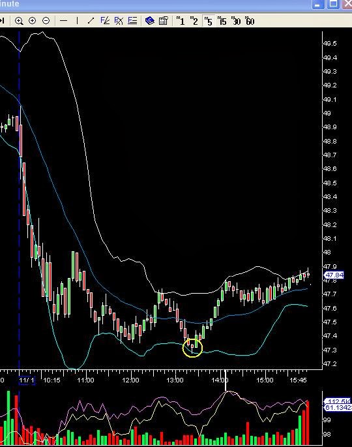Click the 10:15 time axis label

click(x=51, y=380)
